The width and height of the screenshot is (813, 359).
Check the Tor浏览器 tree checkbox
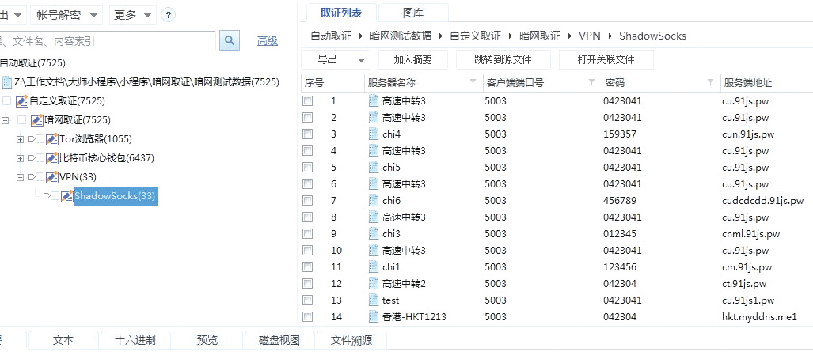click(40, 139)
